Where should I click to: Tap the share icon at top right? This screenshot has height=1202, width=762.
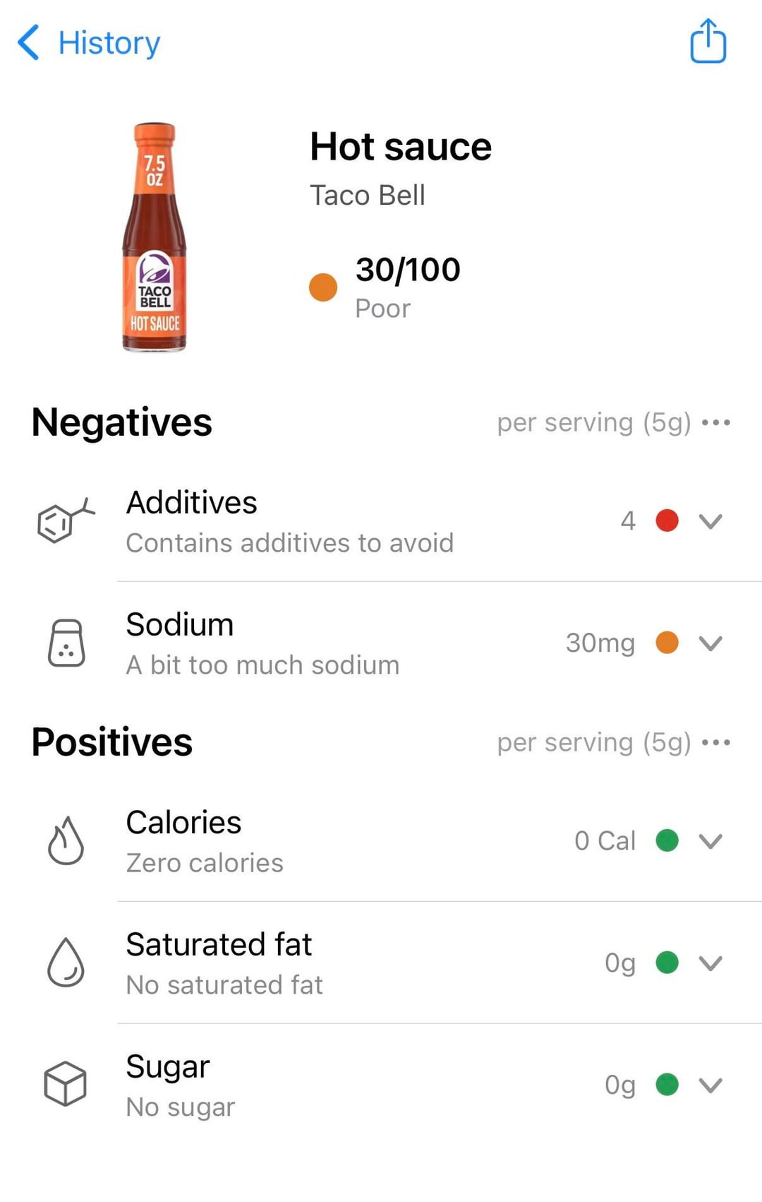(708, 42)
